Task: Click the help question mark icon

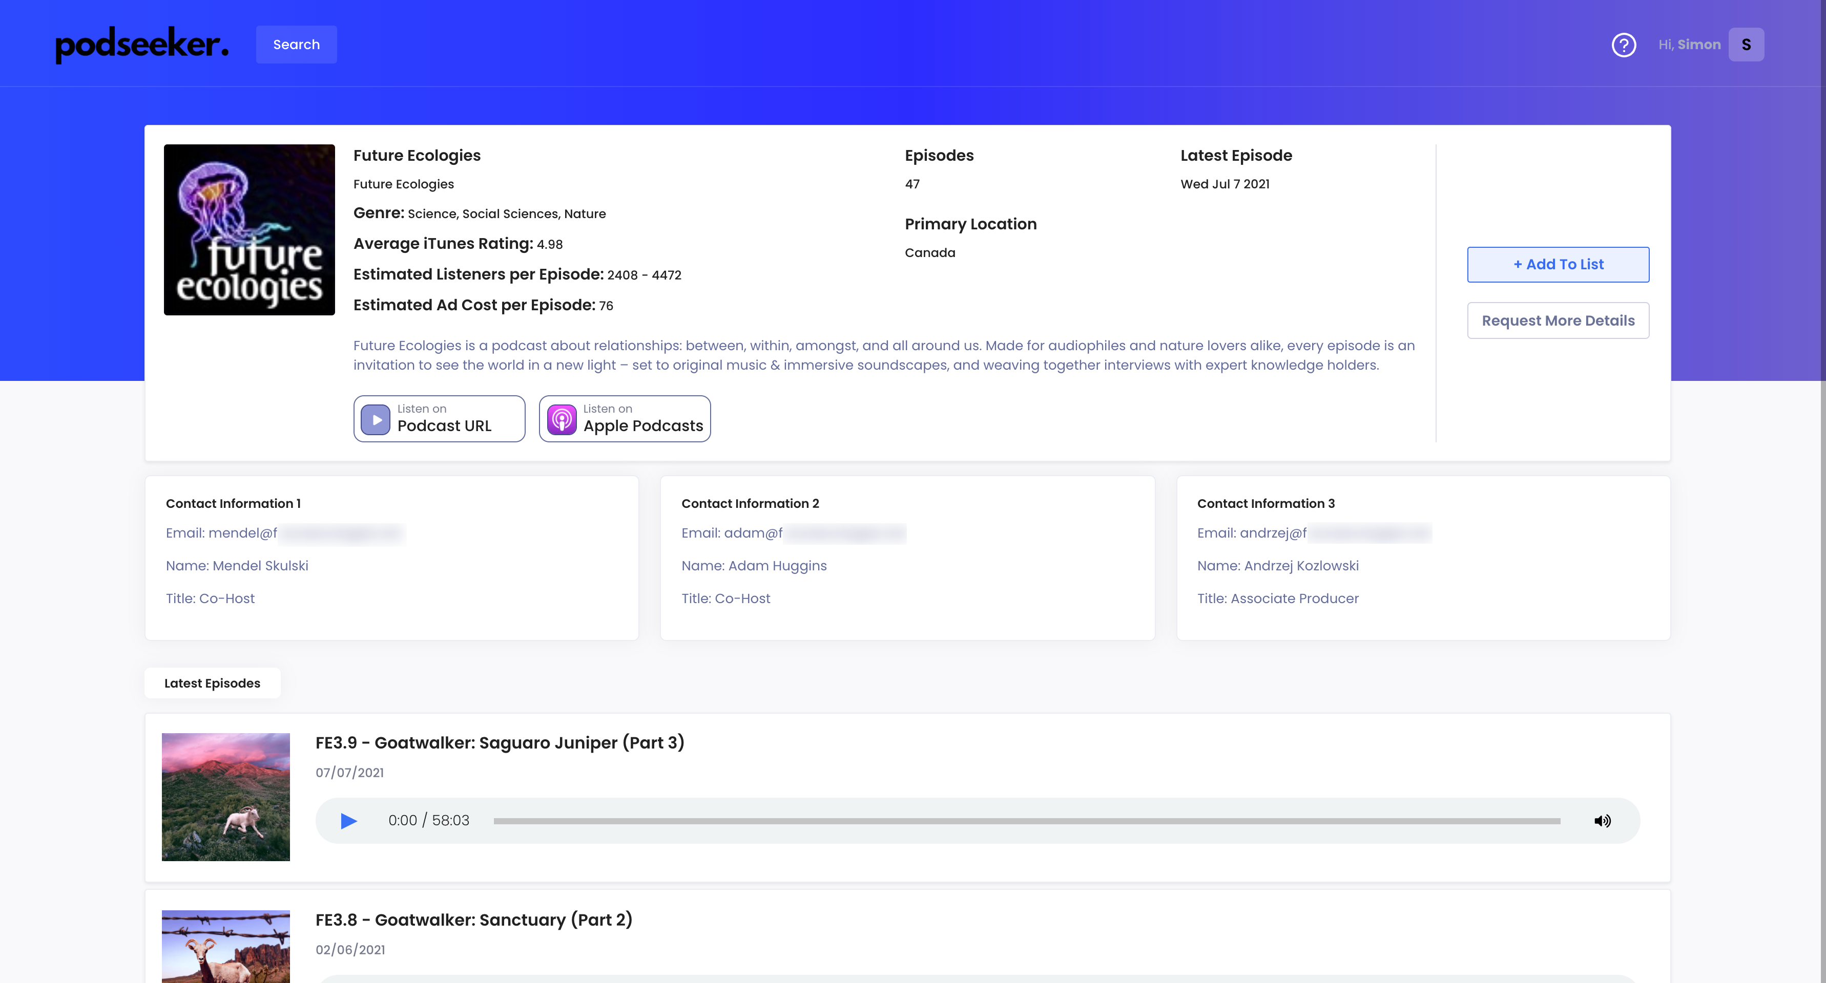Action: click(1623, 45)
